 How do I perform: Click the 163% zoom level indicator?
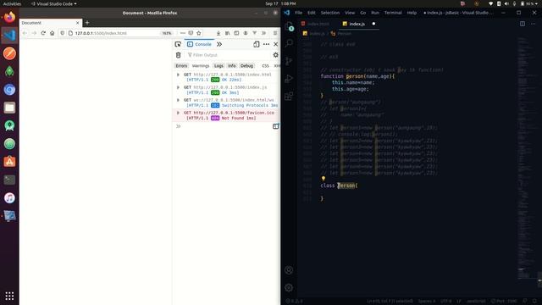[167, 33]
